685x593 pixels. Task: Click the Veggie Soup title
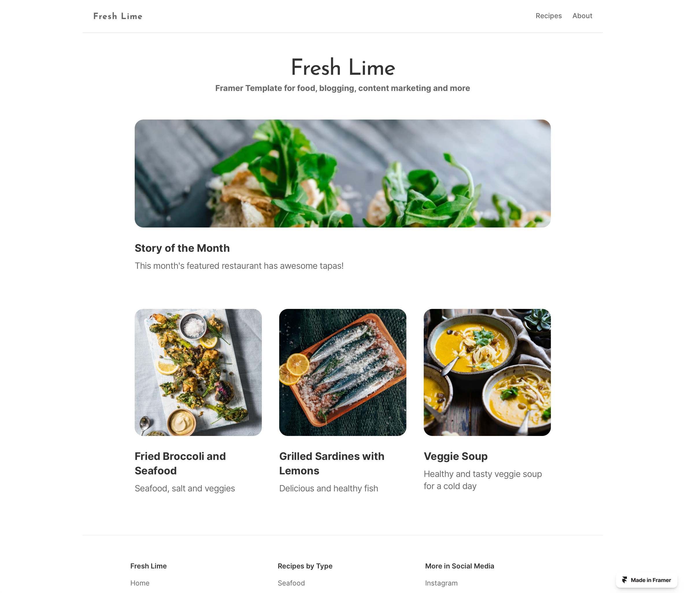tap(456, 456)
